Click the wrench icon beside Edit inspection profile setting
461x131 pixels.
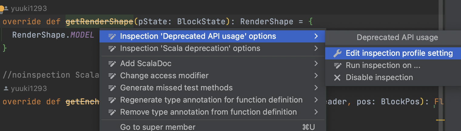pos(337,53)
